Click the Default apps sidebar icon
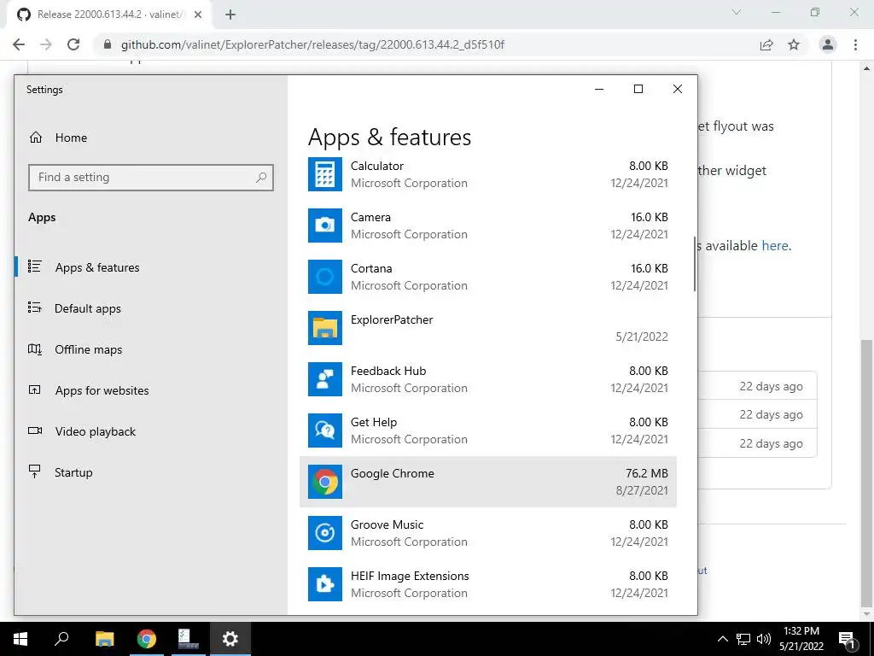 point(34,307)
